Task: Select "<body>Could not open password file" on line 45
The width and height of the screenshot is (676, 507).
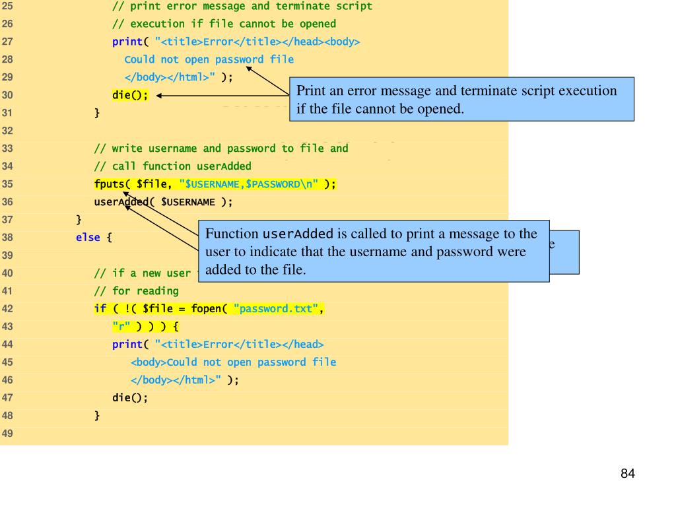Action: (x=233, y=362)
